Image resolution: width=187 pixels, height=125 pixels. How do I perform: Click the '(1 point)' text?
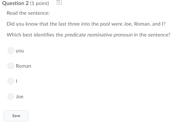coord(39,3)
